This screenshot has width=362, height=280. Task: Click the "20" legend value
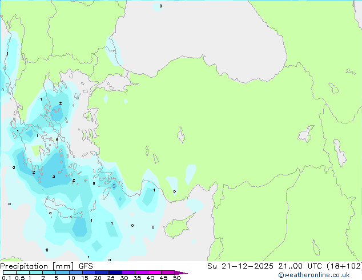click(x=98, y=278)
